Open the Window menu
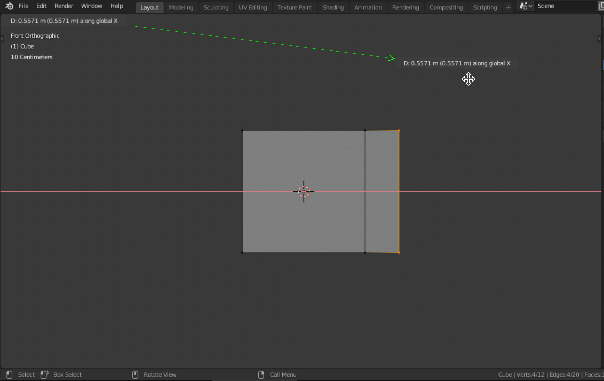Screen dimensions: 604x381 [x=92, y=6]
